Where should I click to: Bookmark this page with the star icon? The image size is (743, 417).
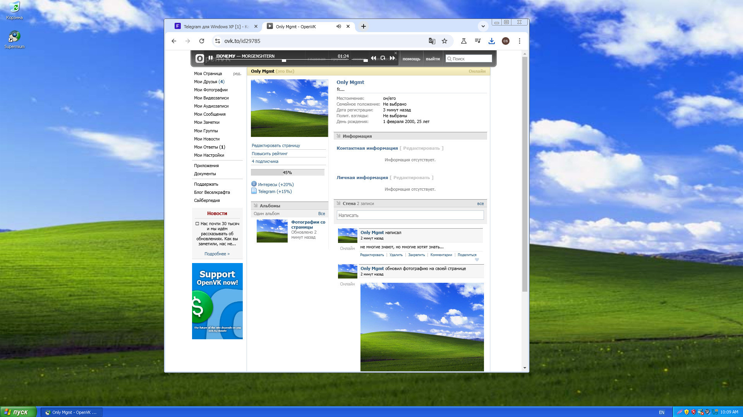[x=444, y=41]
